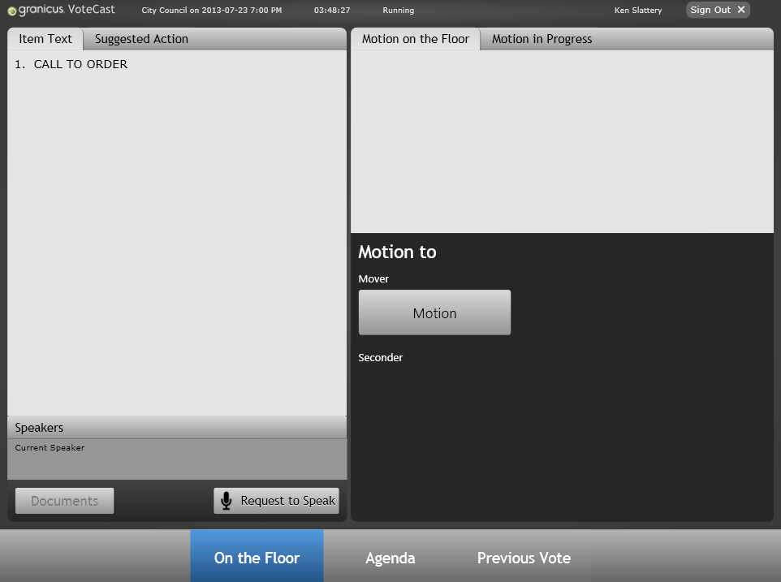The image size is (781, 582).
Task: Click the Motion button under Mover
Action: [434, 313]
